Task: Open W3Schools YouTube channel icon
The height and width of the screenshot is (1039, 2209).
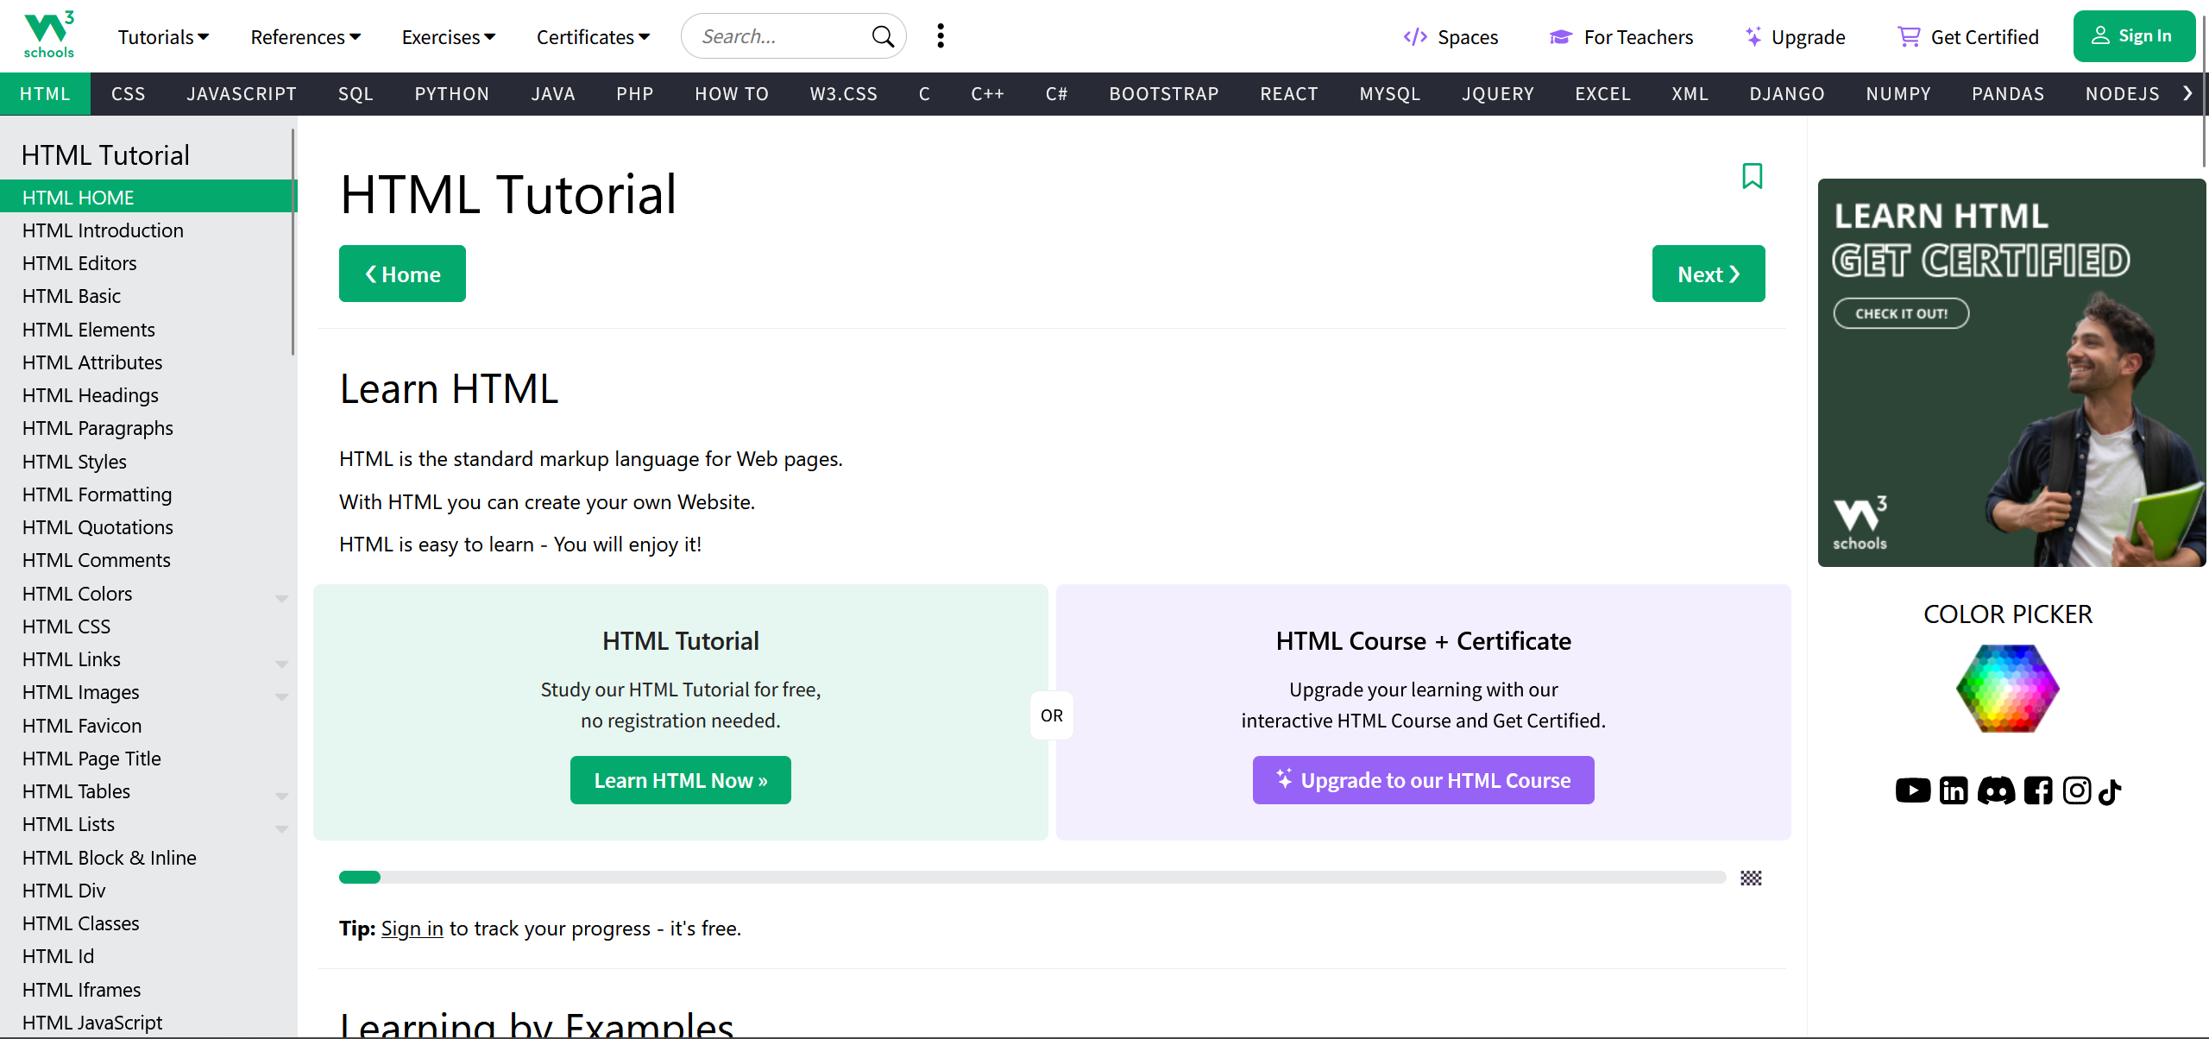Action: [x=1913, y=790]
